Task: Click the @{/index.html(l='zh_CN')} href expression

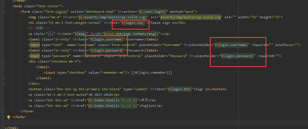Action: (113, 100)
